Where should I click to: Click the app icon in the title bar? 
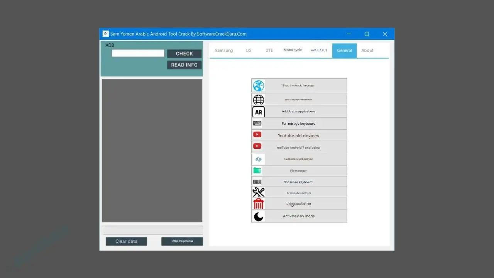105,34
